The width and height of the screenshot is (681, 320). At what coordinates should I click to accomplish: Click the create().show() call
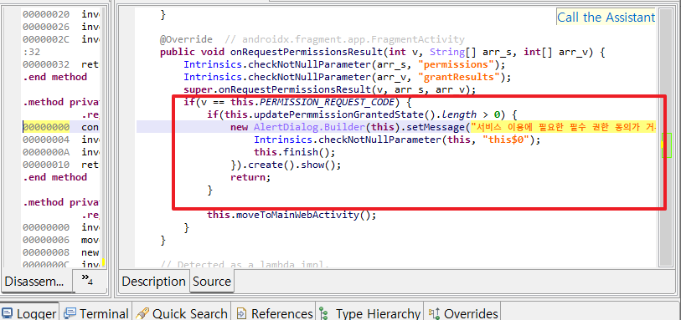click(296, 165)
